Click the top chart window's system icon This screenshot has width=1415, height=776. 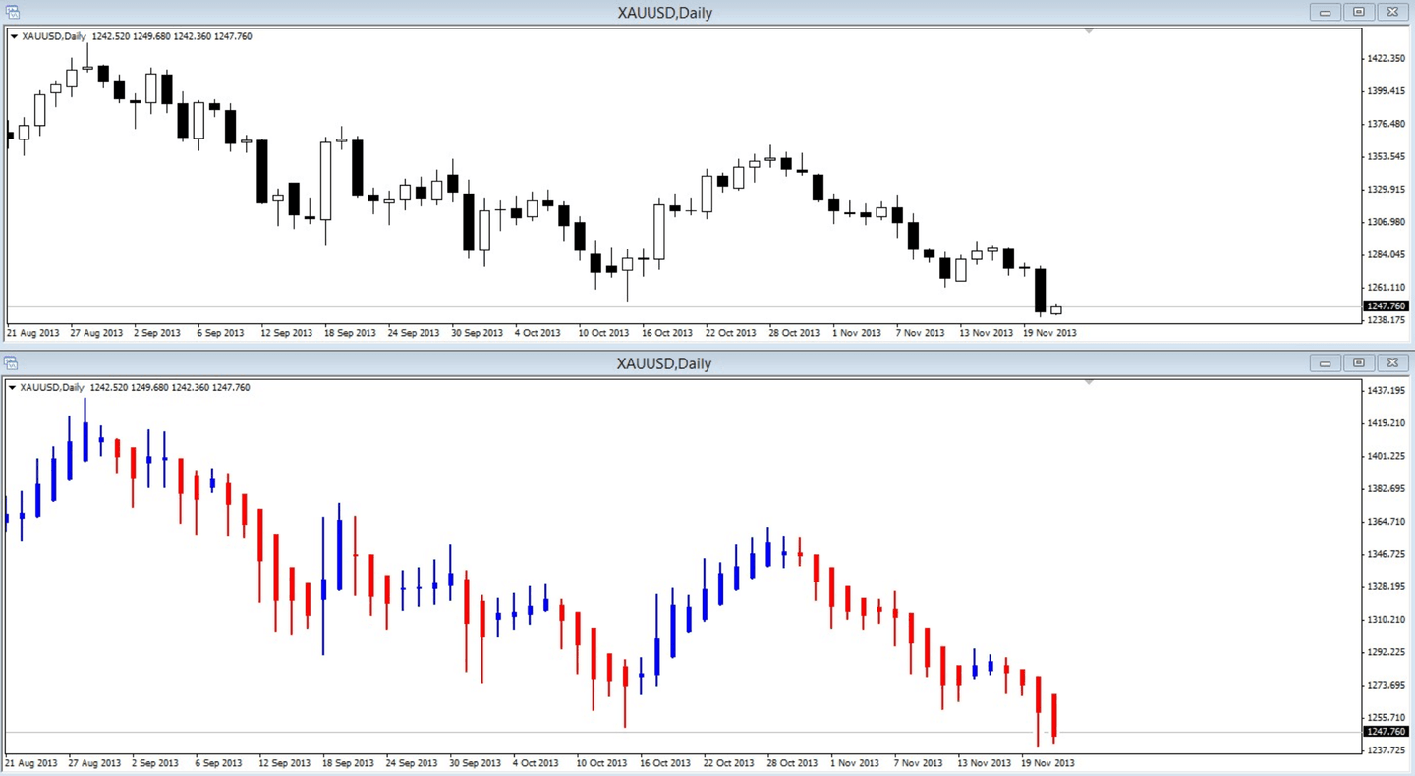pyautogui.click(x=12, y=13)
